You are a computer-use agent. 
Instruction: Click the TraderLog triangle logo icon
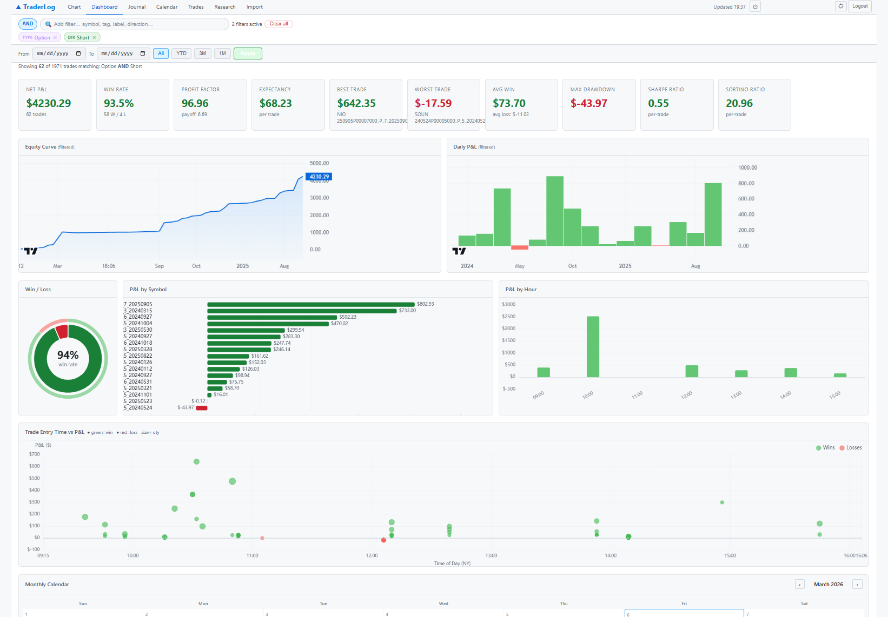click(18, 6)
